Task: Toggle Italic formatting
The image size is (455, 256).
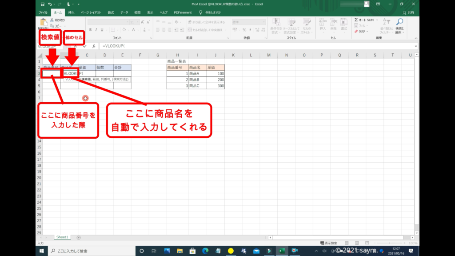Action: pyautogui.click(x=96, y=29)
